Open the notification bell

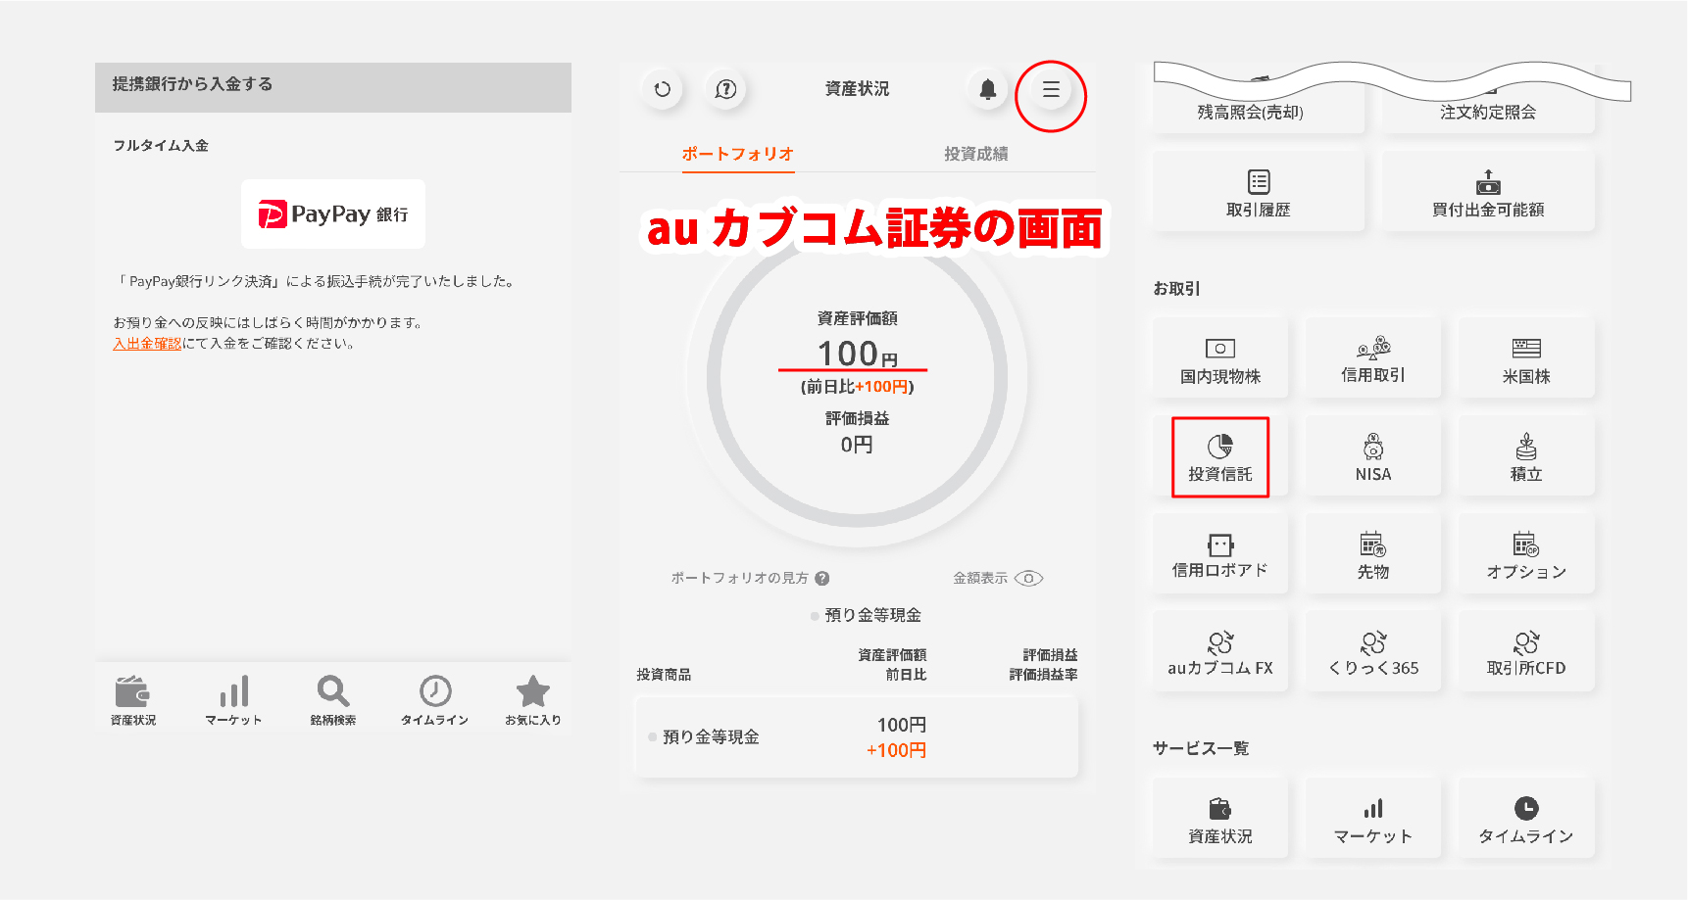988,89
